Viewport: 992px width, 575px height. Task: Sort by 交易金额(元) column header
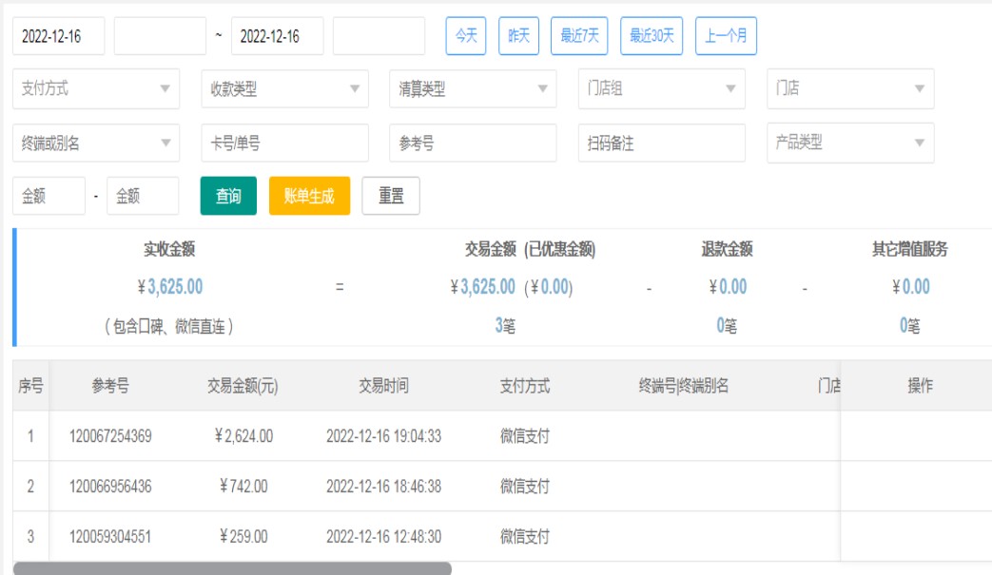point(243,386)
